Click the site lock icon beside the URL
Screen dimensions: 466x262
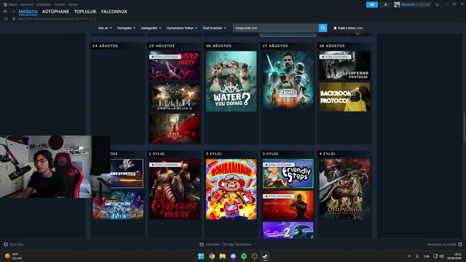coord(14,19)
